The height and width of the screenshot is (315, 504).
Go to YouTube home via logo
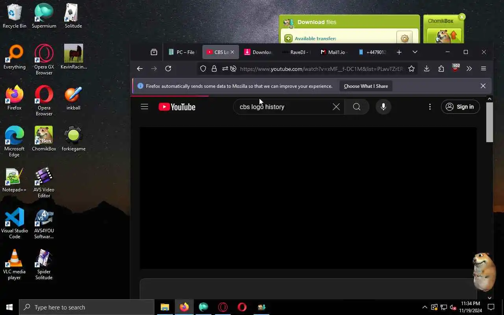[177, 107]
